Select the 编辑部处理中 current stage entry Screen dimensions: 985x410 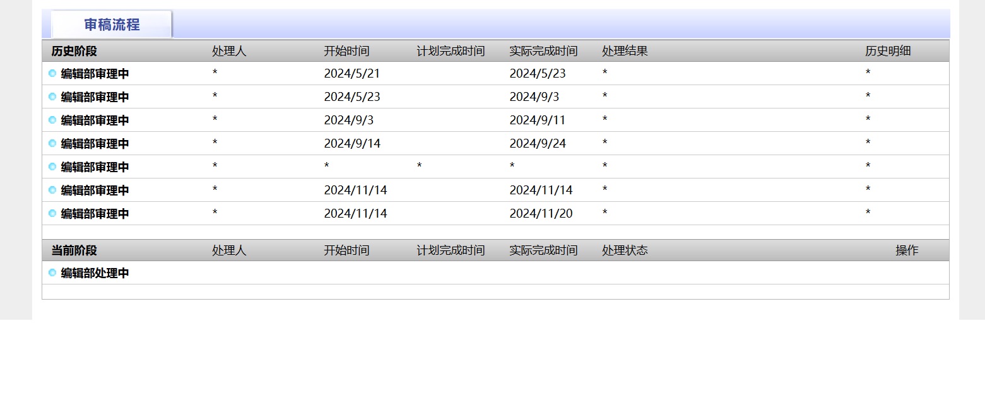tap(95, 273)
